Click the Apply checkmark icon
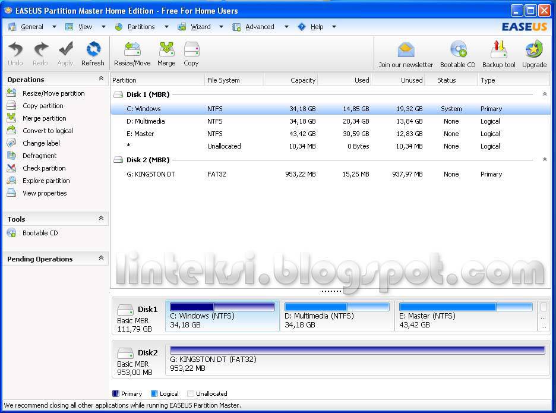The width and height of the screenshot is (556, 413). (x=65, y=49)
